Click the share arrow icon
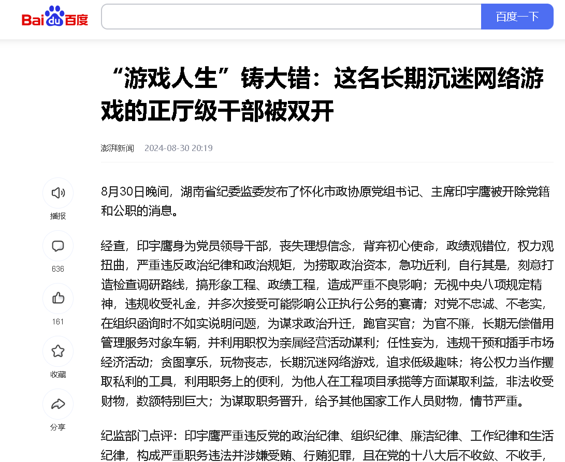The width and height of the screenshot is (565, 462). click(x=58, y=404)
